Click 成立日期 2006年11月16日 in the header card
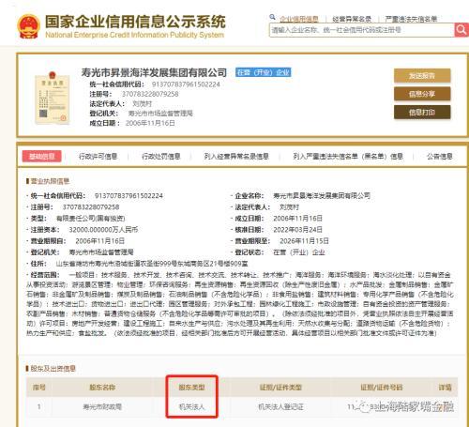The width and height of the screenshot is (469, 427). [150, 123]
